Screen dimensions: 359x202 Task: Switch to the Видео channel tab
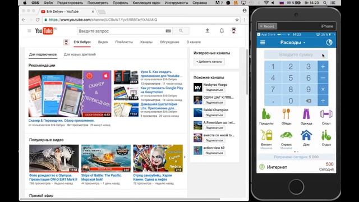(x=103, y=42)
